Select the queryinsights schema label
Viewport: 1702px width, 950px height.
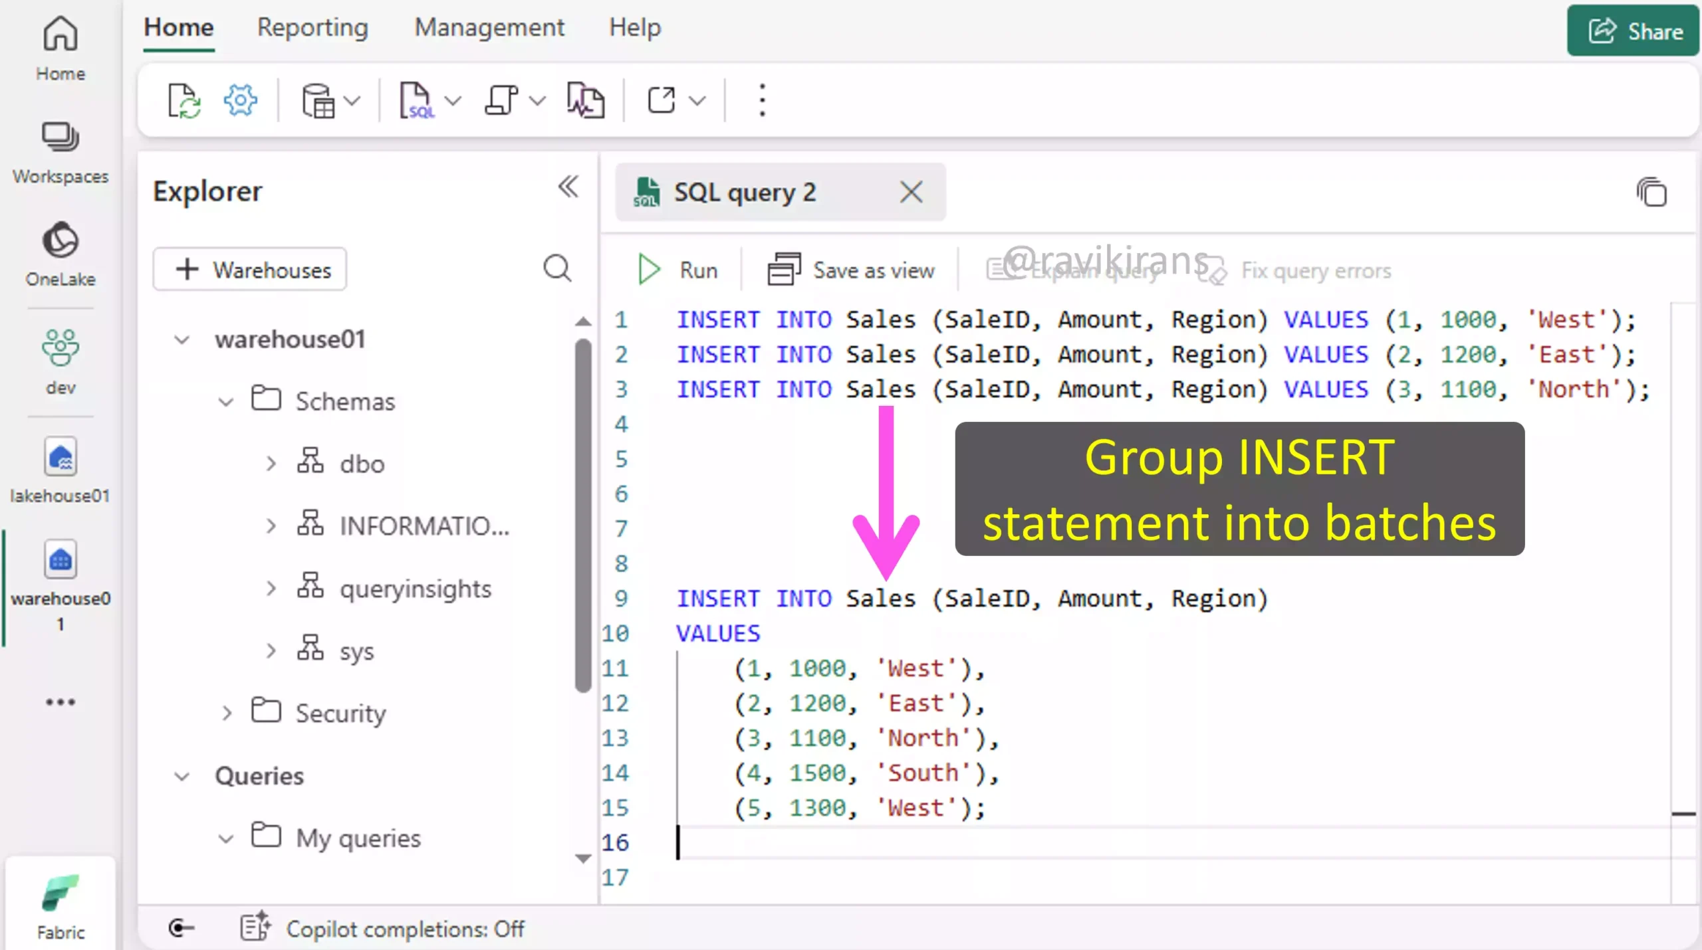pyautogui.click(x=416, y=589)
